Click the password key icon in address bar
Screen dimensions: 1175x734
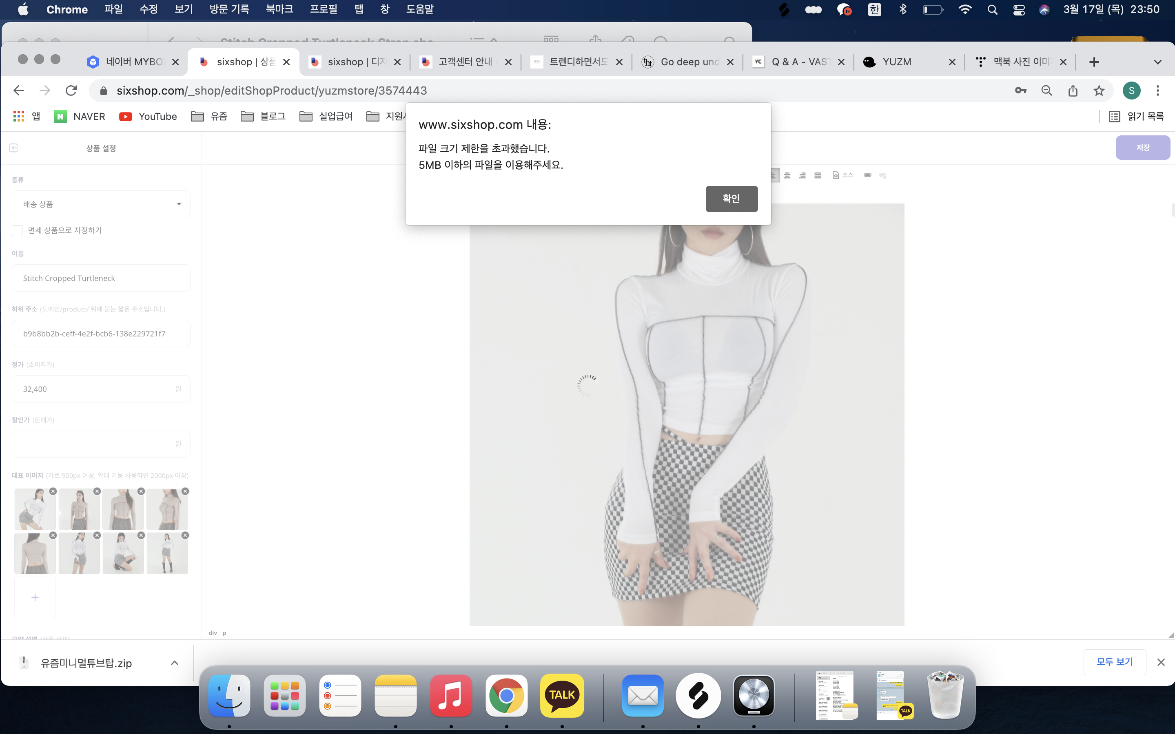(x=1020, y=91)
